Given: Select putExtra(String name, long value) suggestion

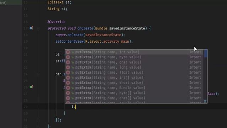Looking at the screenshot, I should tap(134, 67).
